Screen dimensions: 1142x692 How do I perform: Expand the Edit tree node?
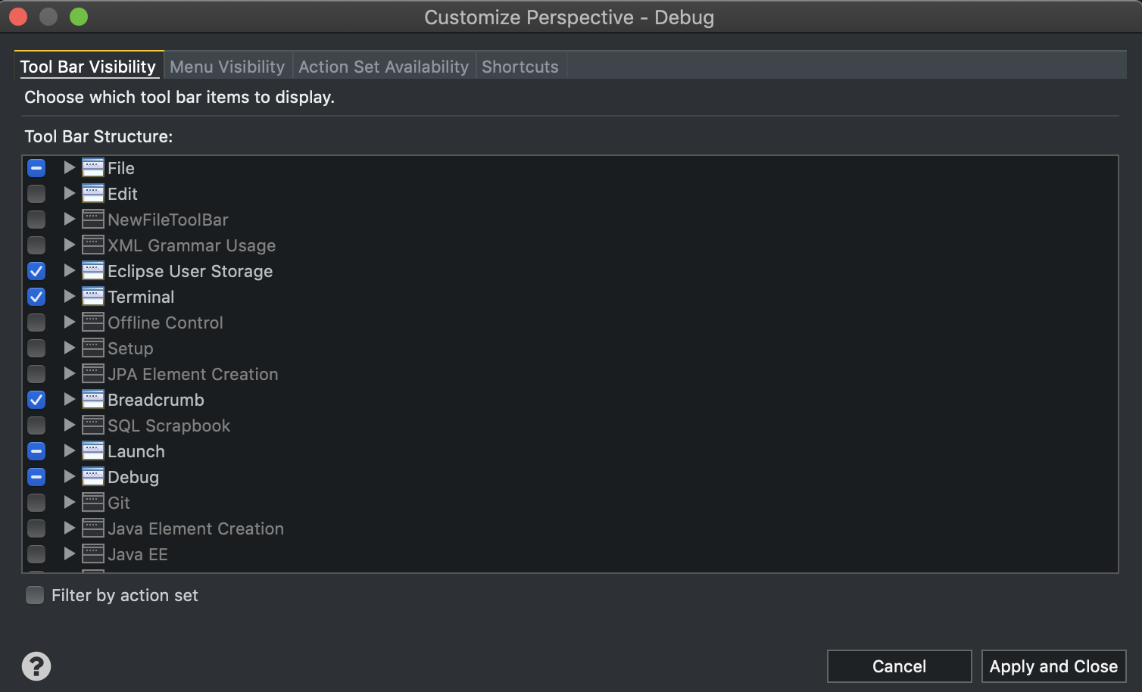[x=69, y=194]
